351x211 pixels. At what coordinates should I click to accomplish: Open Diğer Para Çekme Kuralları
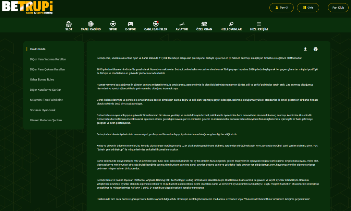click(47, 69)
